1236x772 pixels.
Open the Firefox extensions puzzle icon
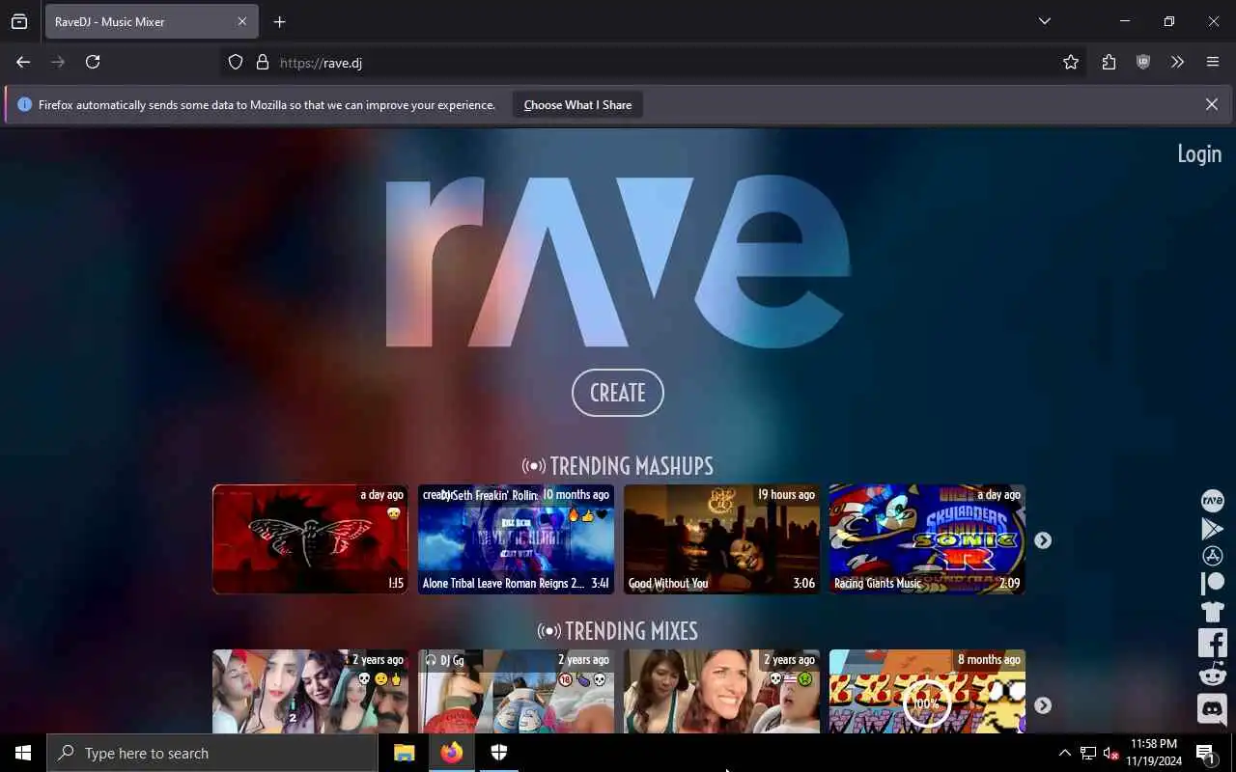click(x=1109, y=62)
